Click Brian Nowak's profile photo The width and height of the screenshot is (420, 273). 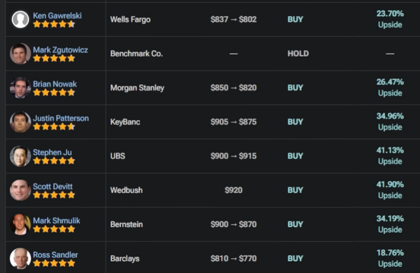20,88
